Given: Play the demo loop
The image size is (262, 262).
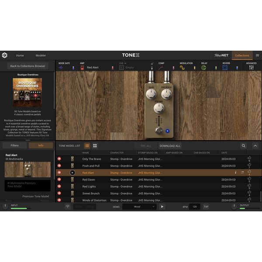Looking at the screenshot, I should (x=162, y=207).
